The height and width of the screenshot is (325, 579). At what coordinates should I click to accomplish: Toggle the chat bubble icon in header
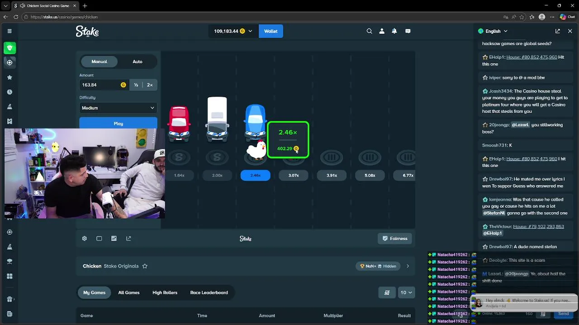pos(408,31)
